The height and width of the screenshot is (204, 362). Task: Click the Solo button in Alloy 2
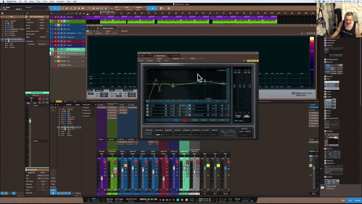click(176, 120)
